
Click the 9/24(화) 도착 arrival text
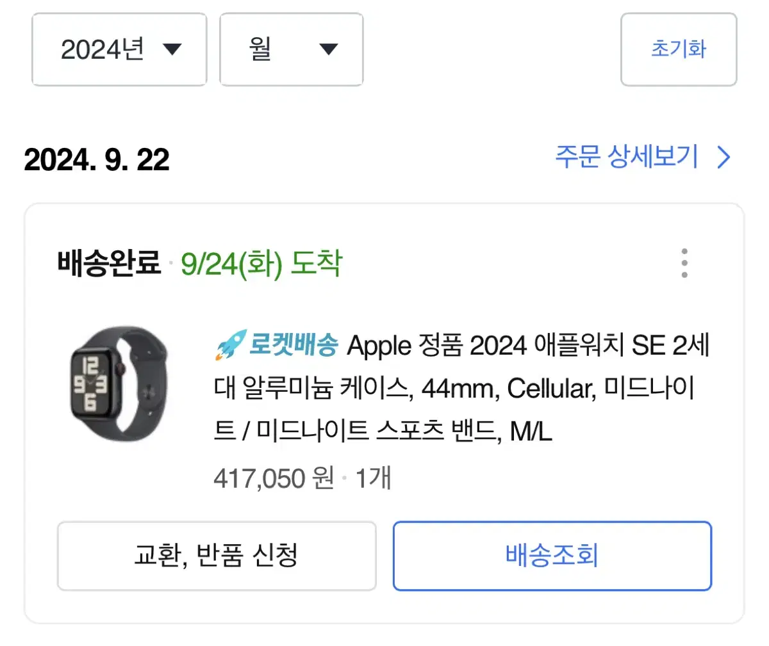261,263
